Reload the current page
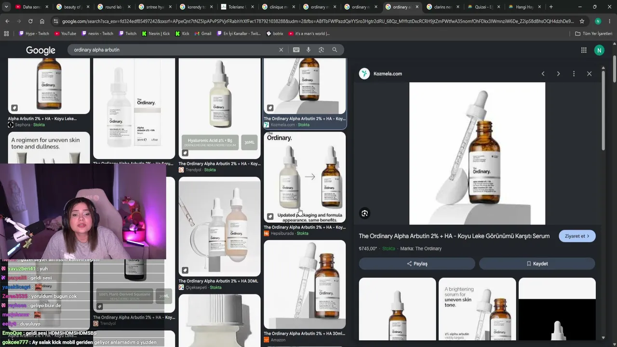The width and height of the screenshot is (617, 347). [30, 21]
